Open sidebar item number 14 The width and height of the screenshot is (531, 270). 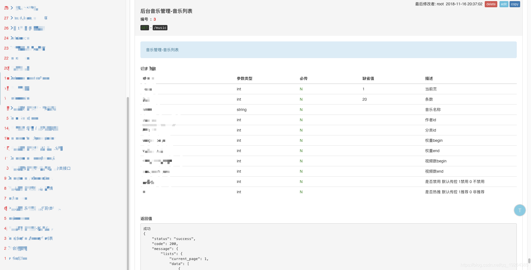tap(31, 128)
